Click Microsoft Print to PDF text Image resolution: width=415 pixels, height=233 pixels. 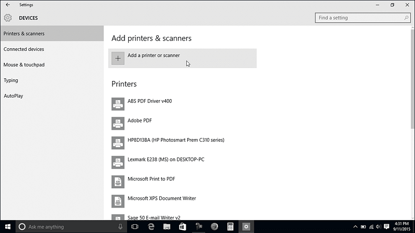[x=151, y=179]
